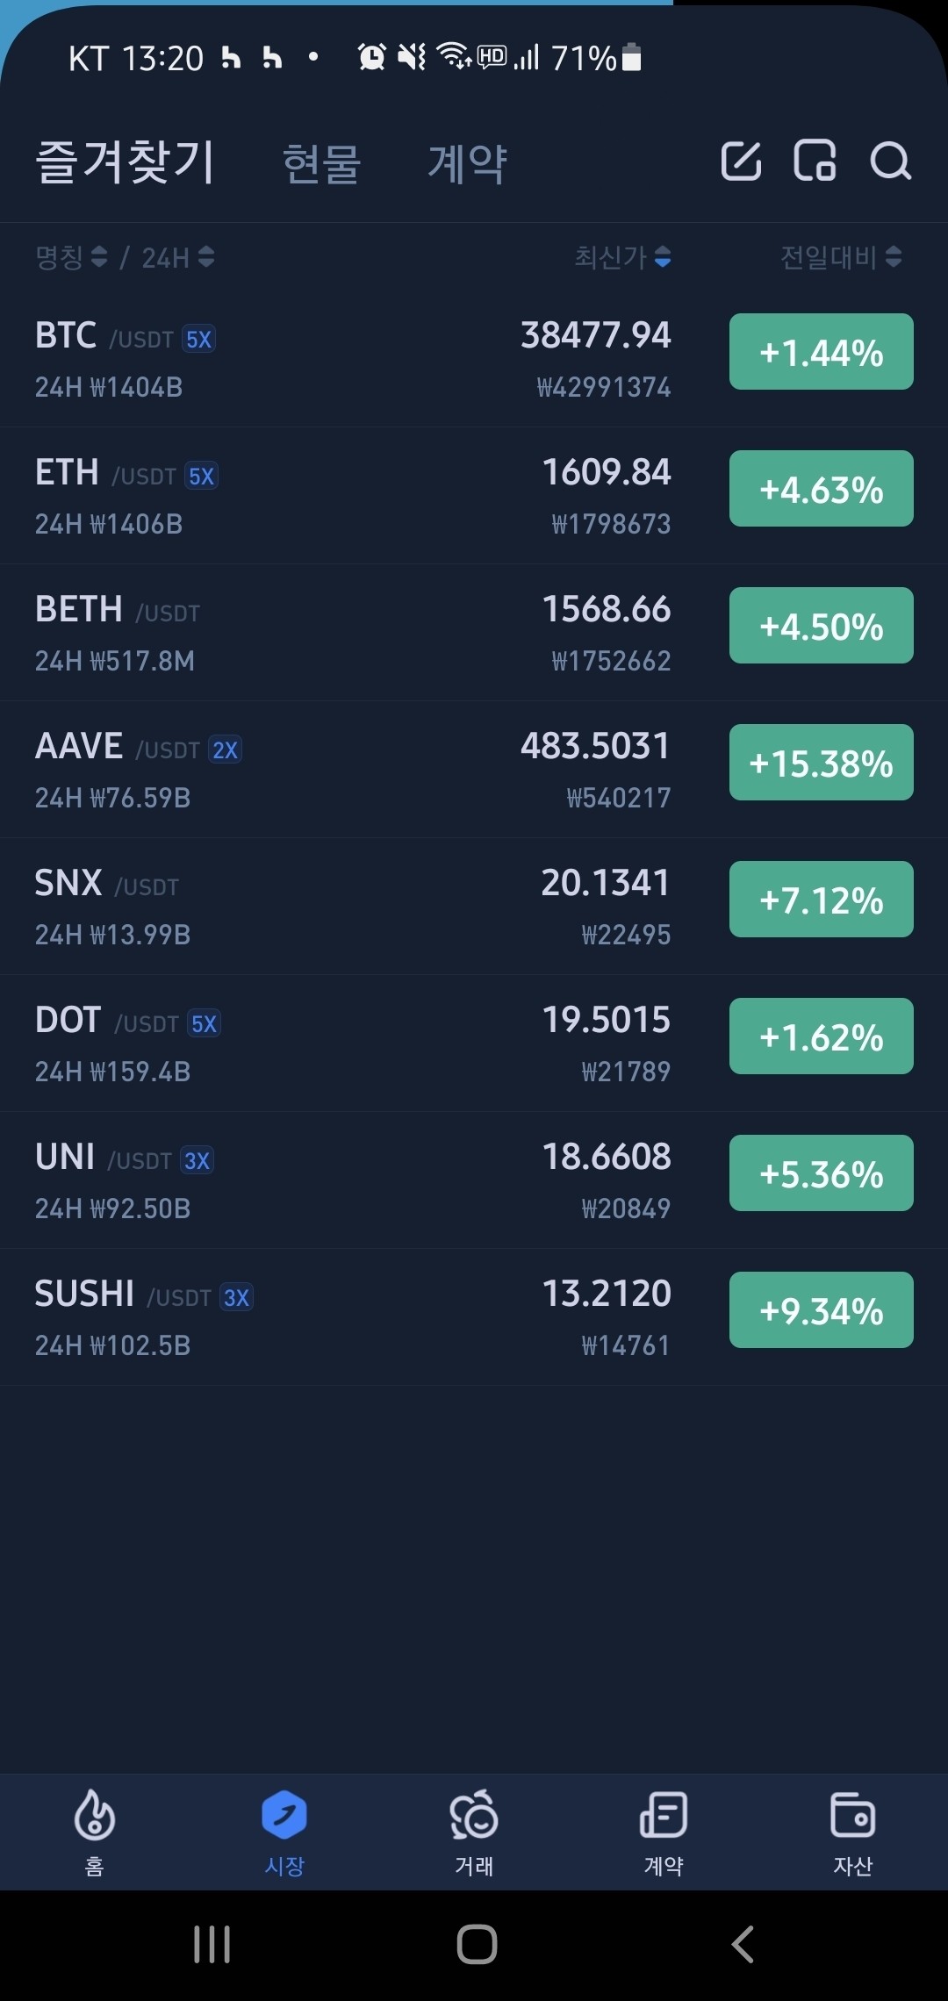Toggle AAVE +15.38% change badge

[821, 763]
